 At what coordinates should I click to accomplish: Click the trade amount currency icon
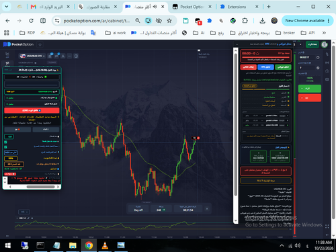318,68
